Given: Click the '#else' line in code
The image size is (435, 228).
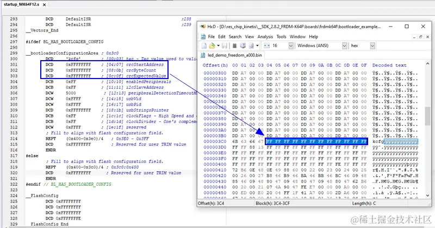Looking at the screenshot, I should [x=32, y=156].
